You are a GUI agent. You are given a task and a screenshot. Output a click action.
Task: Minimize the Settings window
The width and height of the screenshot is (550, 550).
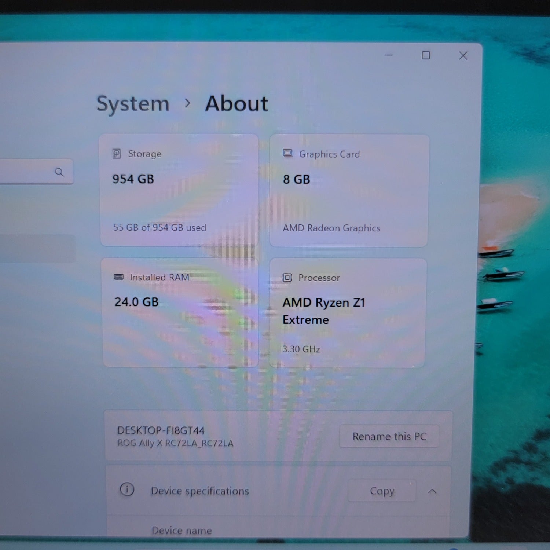tap(389, 55)
